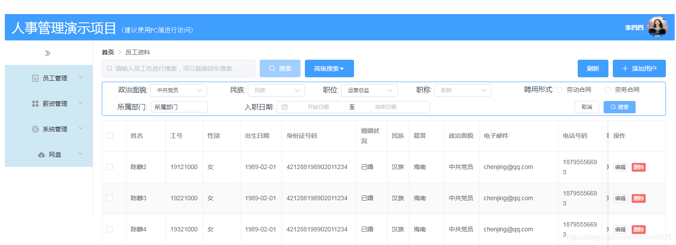
Task: Select the 劳动合同 radio option
Action: [559, 90]
